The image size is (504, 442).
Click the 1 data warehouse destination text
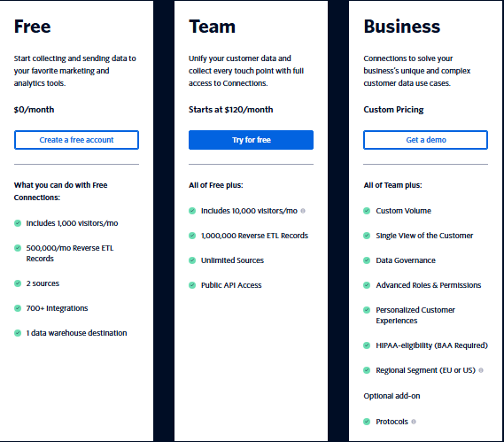(76, 333)
